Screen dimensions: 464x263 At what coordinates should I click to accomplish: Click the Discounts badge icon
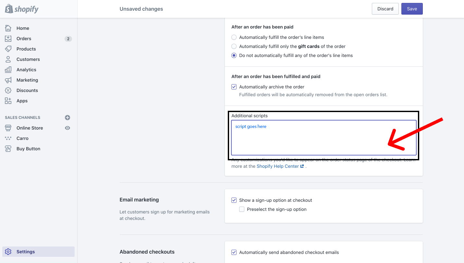tap(8, 90)
